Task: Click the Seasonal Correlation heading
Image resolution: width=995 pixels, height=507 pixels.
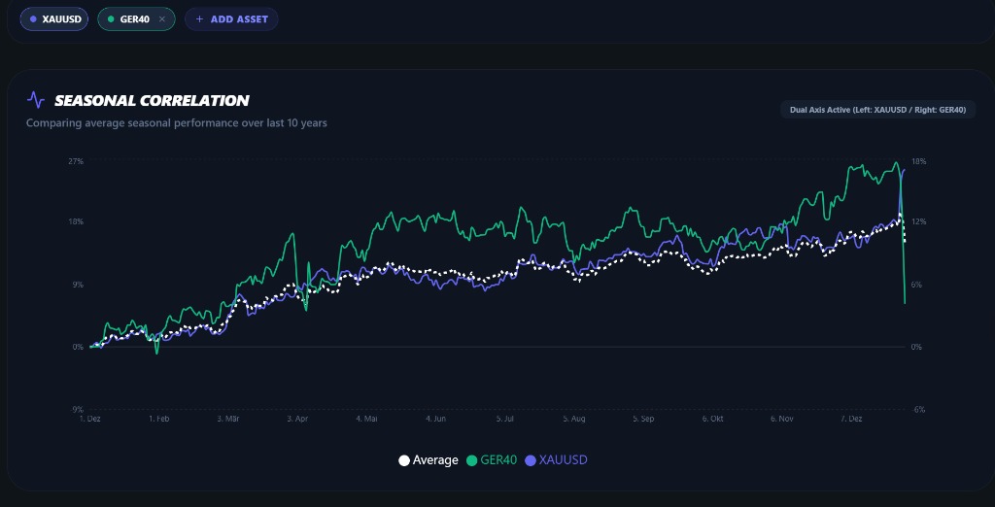Action: click(152, 100)
